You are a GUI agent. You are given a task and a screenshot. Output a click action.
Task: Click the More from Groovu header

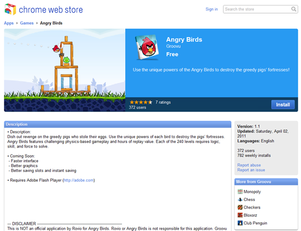(266, 182)
